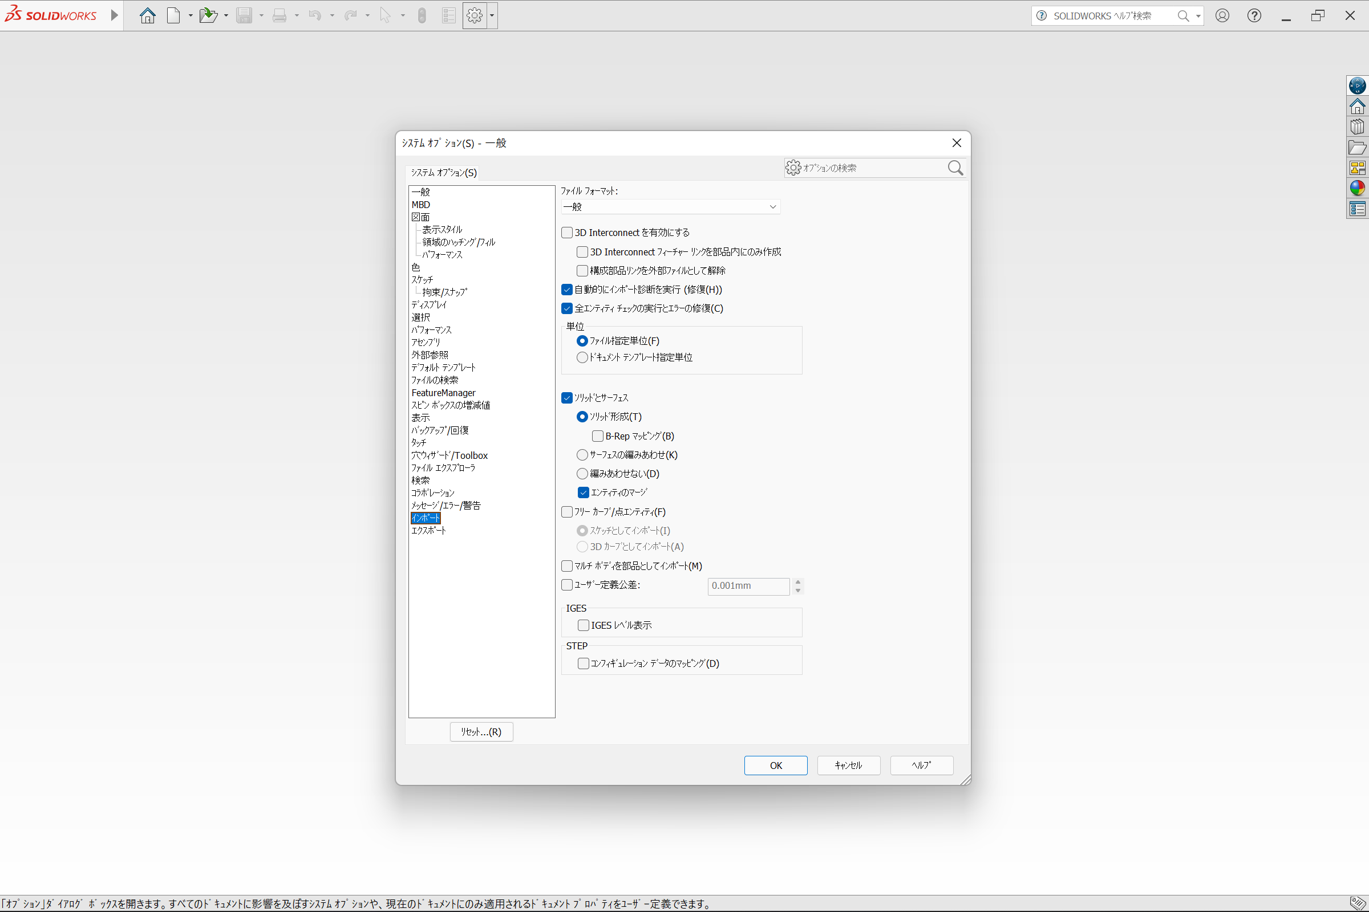Click the user login profile icon
Image resolution: width=1369 pixels, height=912 pixels.
1222,15
